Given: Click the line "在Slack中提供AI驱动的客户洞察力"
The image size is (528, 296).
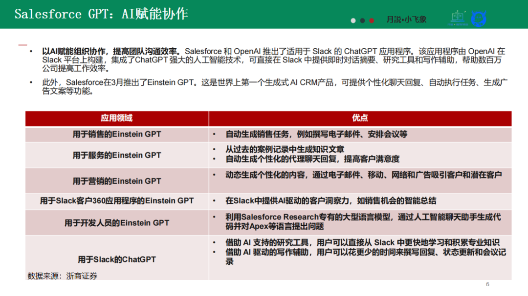Looking at the screenshot, I should [x=330, y=201].
